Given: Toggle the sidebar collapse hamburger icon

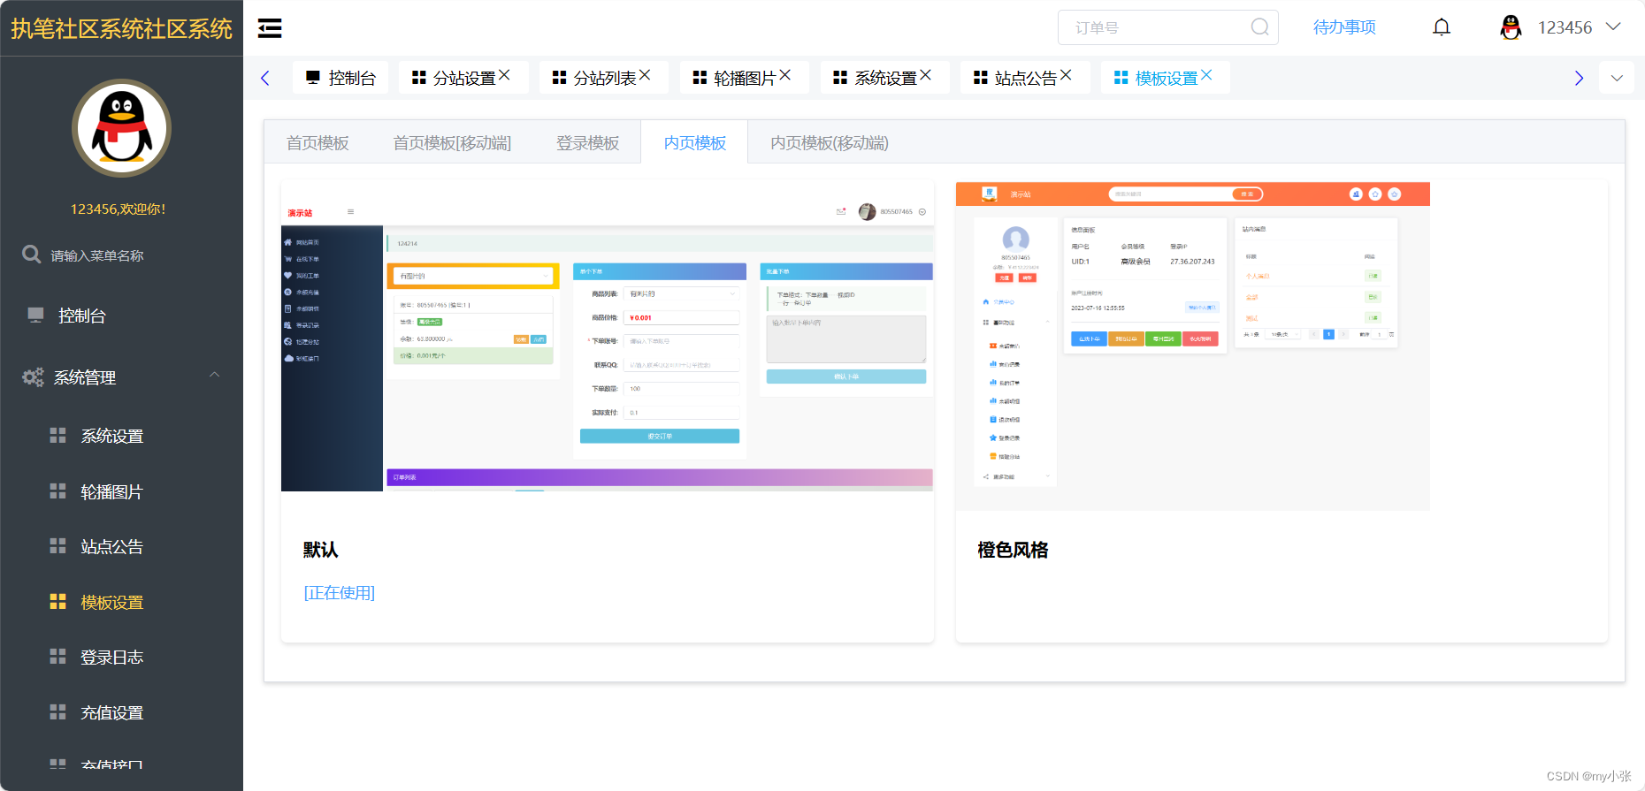Looking at the screenshot, I should [270, 28].
